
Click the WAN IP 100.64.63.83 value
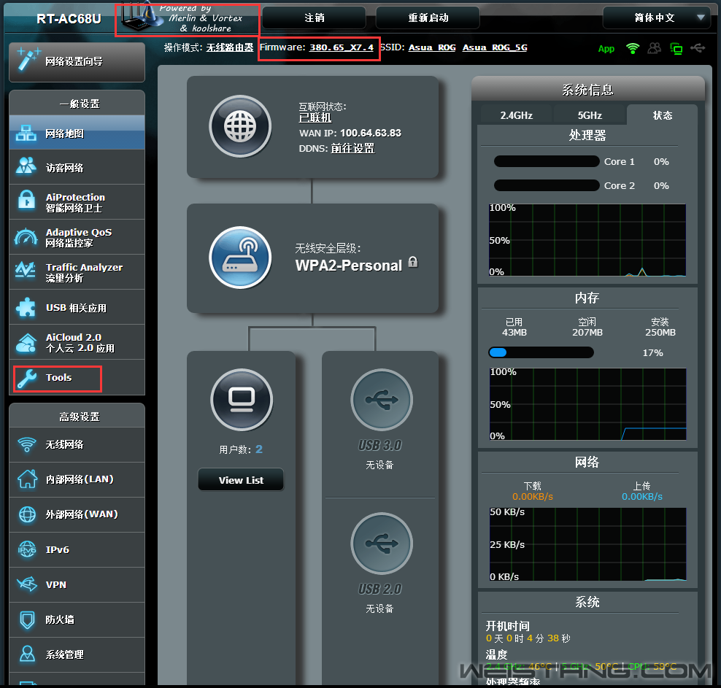click(x=371, y=133)
